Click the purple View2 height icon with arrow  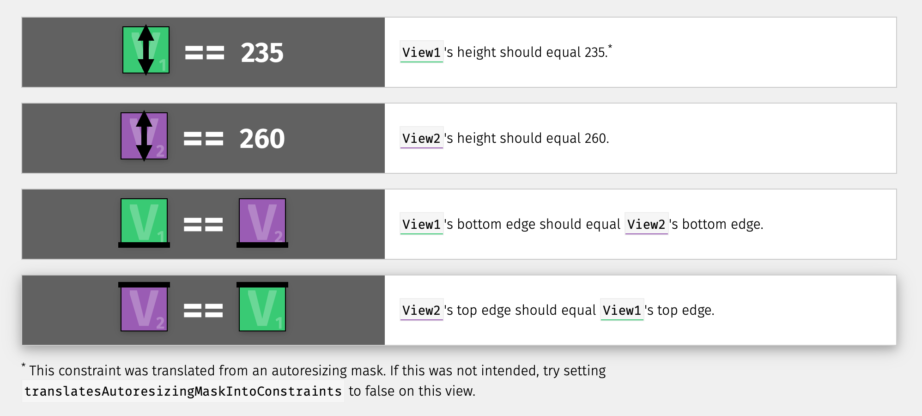(x=144, y=136)
